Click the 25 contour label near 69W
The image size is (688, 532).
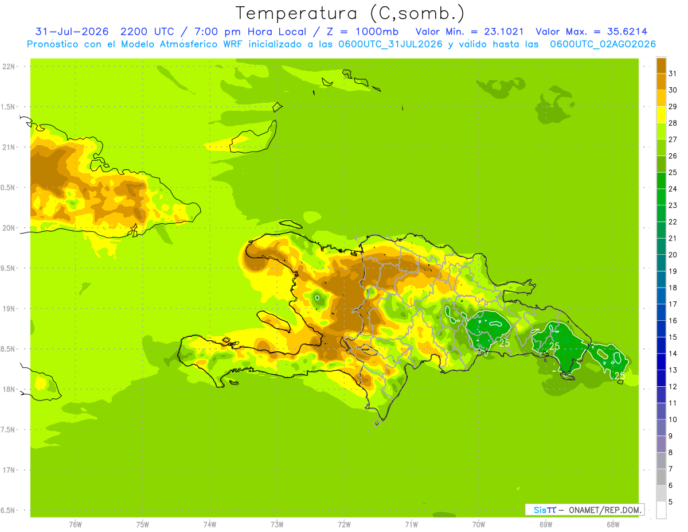click(x=554, y=346)
